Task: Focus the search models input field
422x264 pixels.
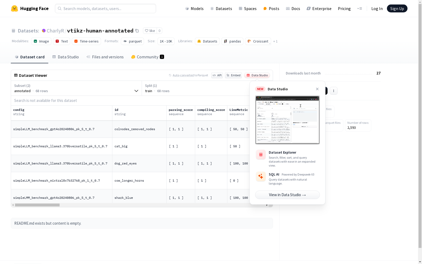Action: tap(105, 8)
